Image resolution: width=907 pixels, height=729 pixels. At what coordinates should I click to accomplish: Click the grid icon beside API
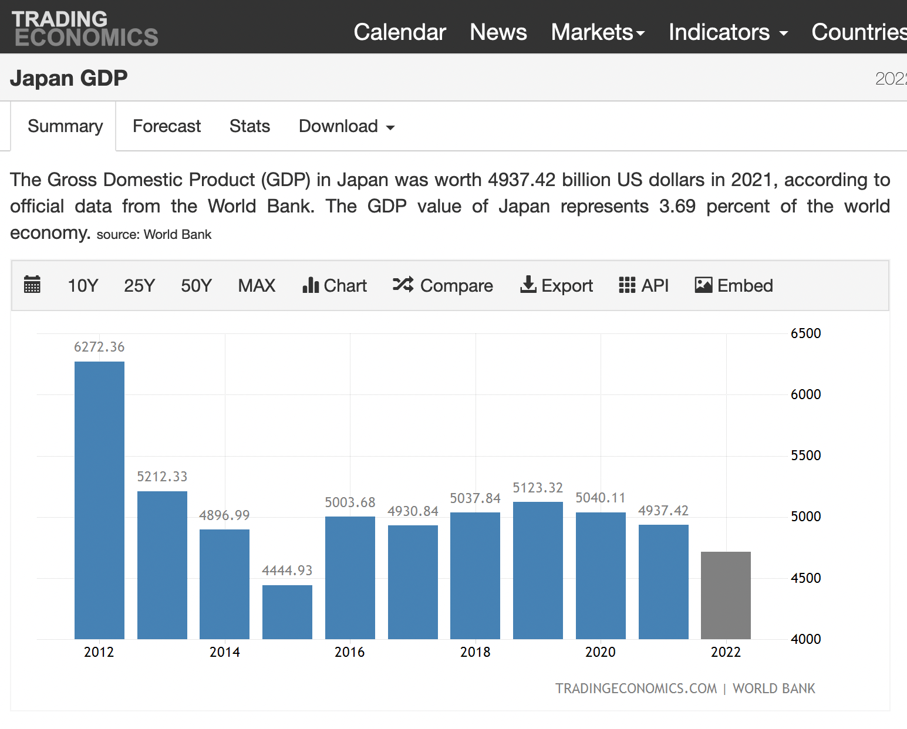pyautogui.click(x=627, y=285)
